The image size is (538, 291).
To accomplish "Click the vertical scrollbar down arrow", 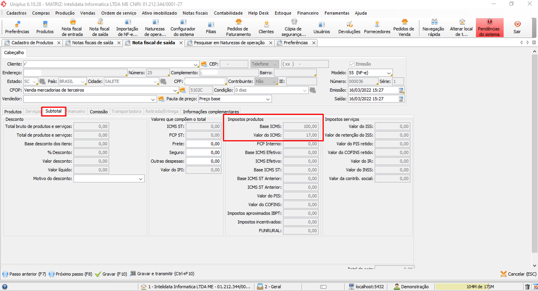I will coord(535,266).
